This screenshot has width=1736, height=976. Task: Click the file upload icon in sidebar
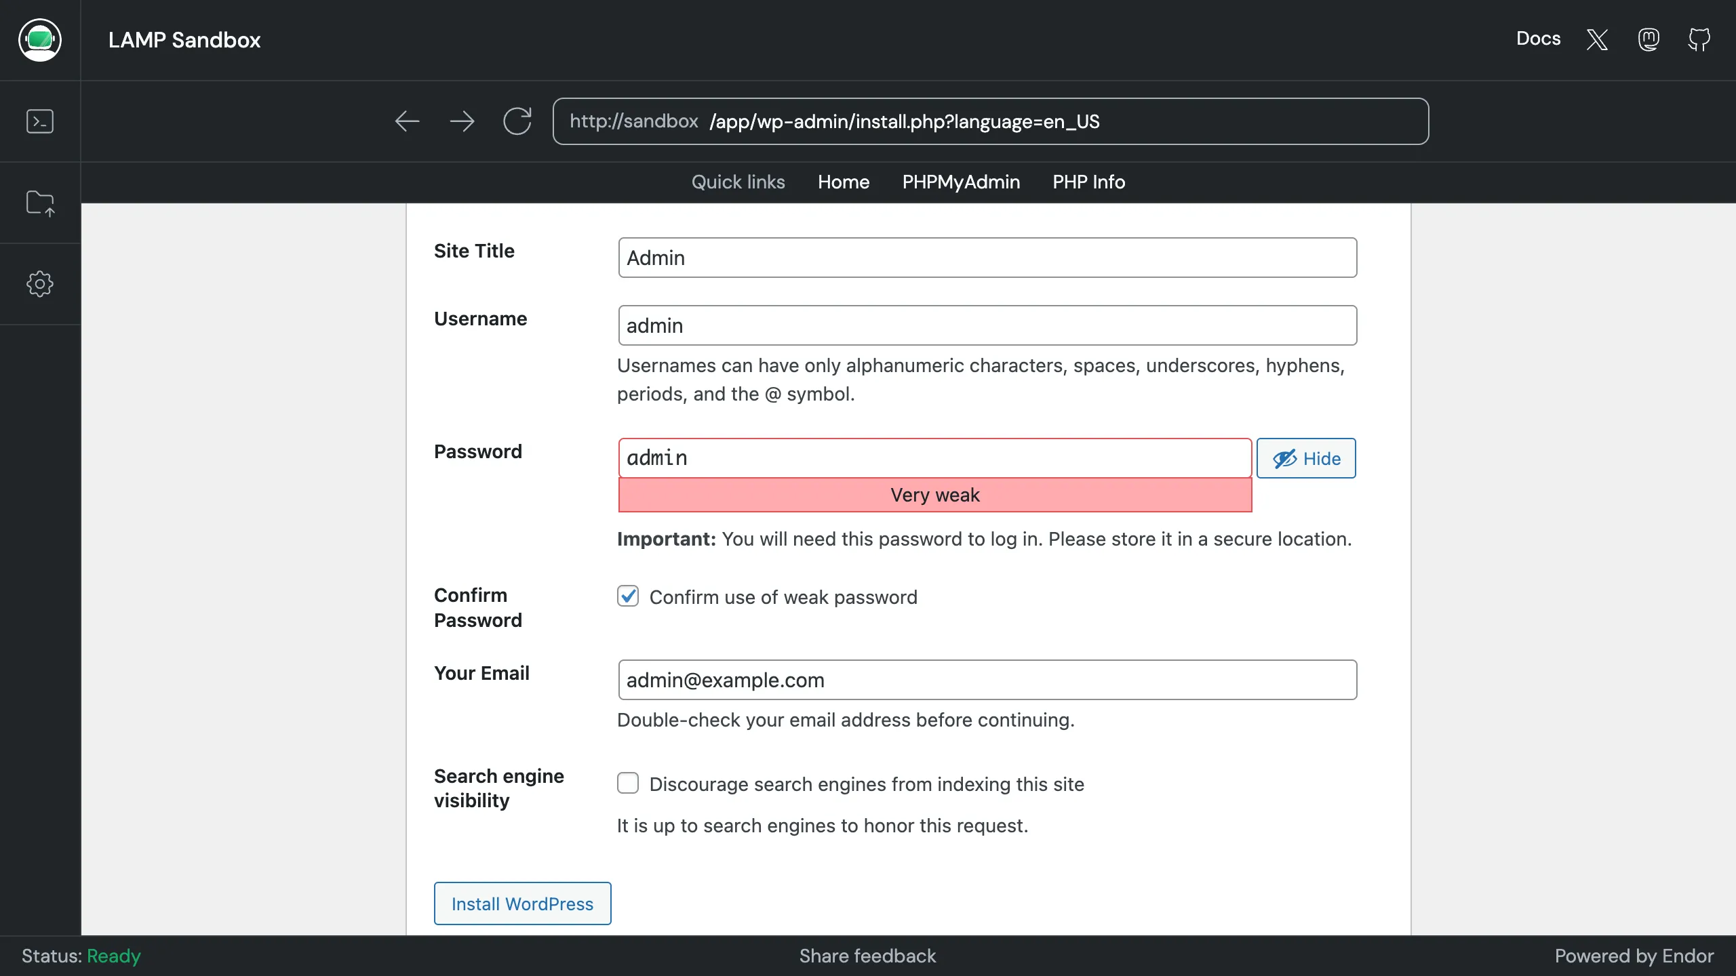click(41, 203)
